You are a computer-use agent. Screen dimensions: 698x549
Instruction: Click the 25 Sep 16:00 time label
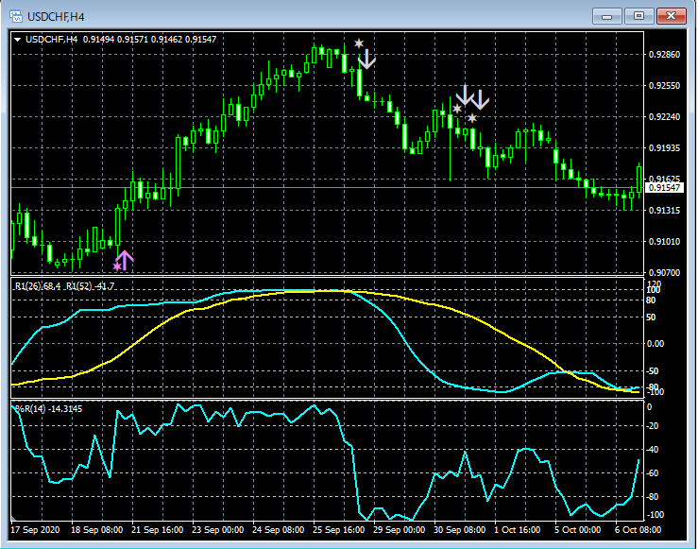click(x=339, y=530)
